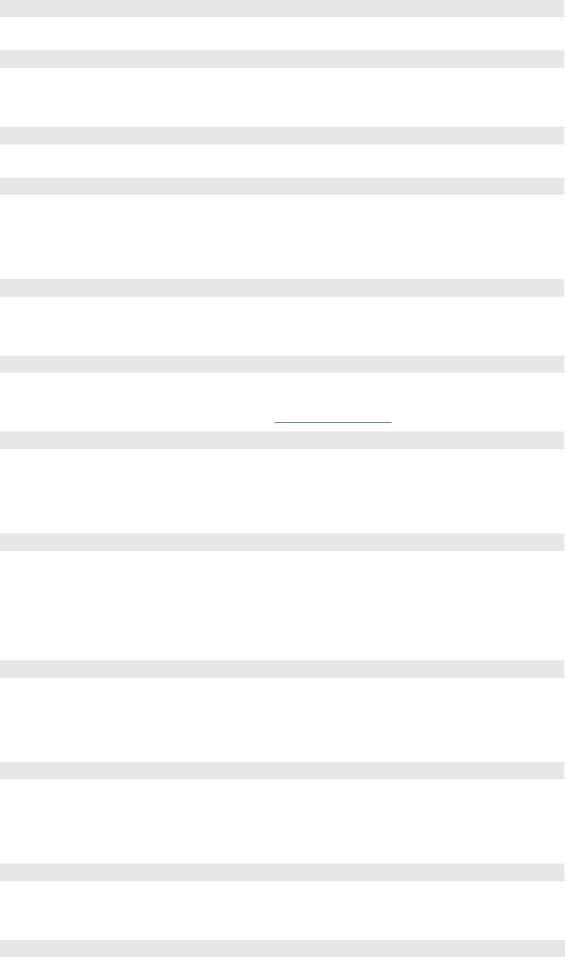Click the fourth gray bar from bottom
The width and height of the screenshot is (565, 957).
[x=282, y=669]
